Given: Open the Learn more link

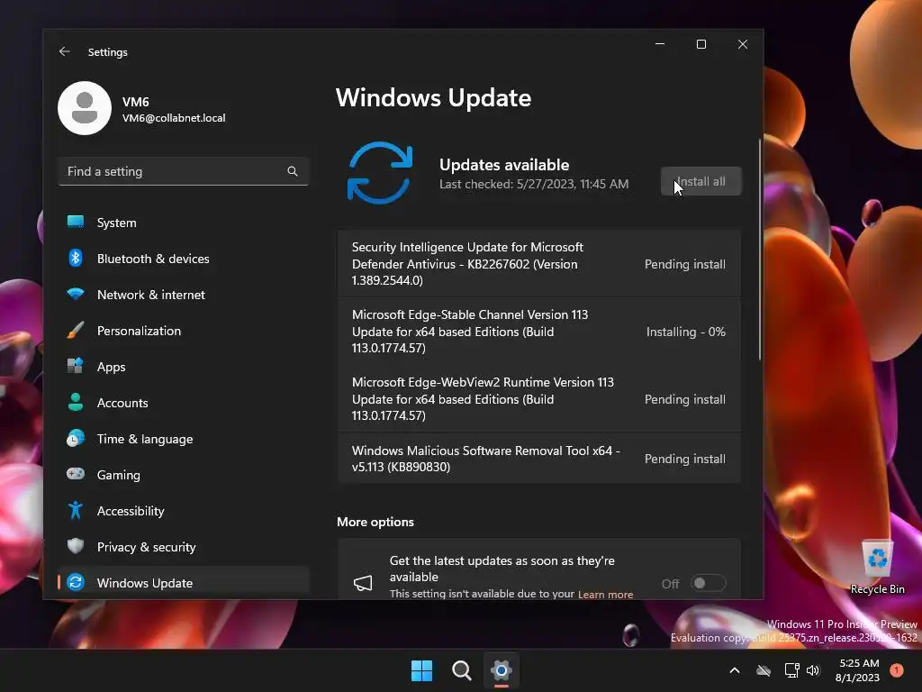Looking at the screenshot, I should coord(606,595).
